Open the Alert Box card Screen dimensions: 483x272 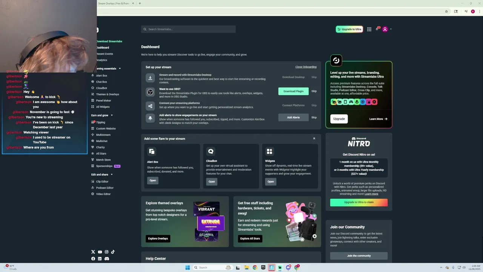[152, 181]
